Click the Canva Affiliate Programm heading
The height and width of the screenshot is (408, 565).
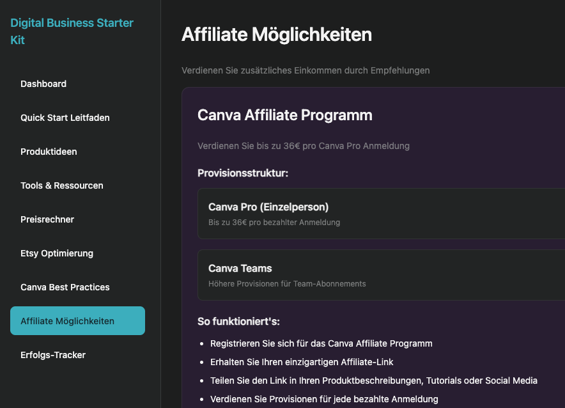284,115
